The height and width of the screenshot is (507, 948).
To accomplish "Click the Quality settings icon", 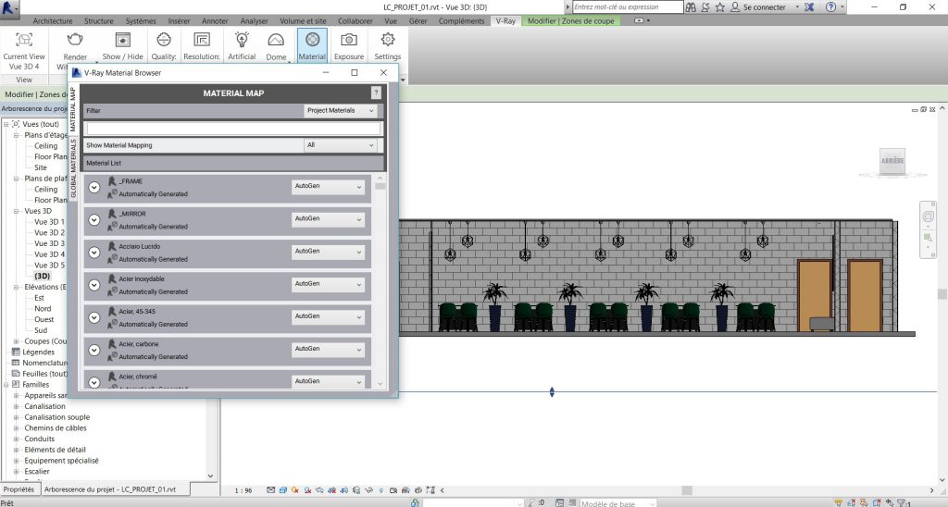I will [164, 41].
